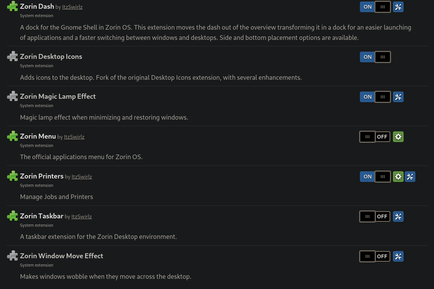Enable the Zorin Menu extension toggle
Viewport: 434px width, 289px height.
coord(375,137)
